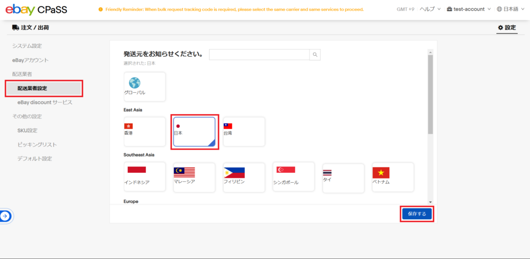Choose the Hong Kong flag card
The image size is (530, 259).
(x=145, y=132)
